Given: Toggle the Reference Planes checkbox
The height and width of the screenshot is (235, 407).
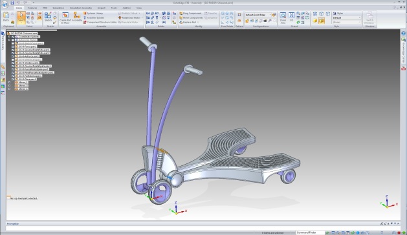Looking at the screenshot, I should [13, 40].
